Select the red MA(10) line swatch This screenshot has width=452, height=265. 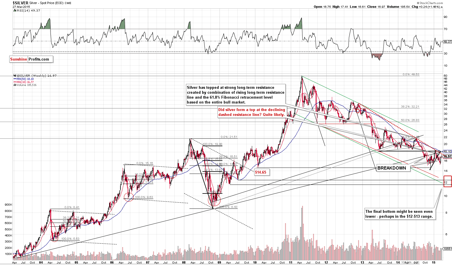click(14, 82)
